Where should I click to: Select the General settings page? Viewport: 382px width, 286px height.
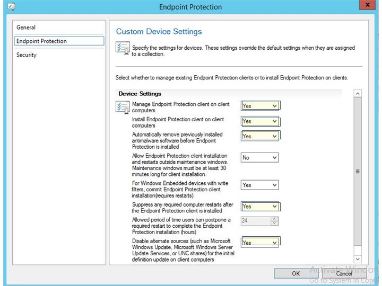click(26, 28)
